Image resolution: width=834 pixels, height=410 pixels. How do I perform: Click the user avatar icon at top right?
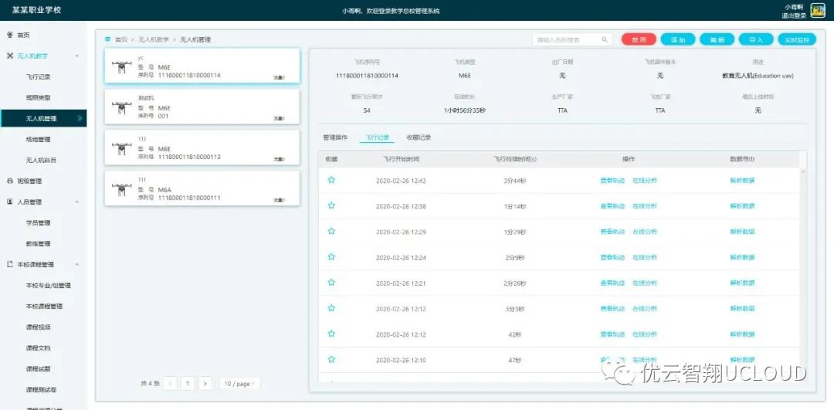click(817, 10)
